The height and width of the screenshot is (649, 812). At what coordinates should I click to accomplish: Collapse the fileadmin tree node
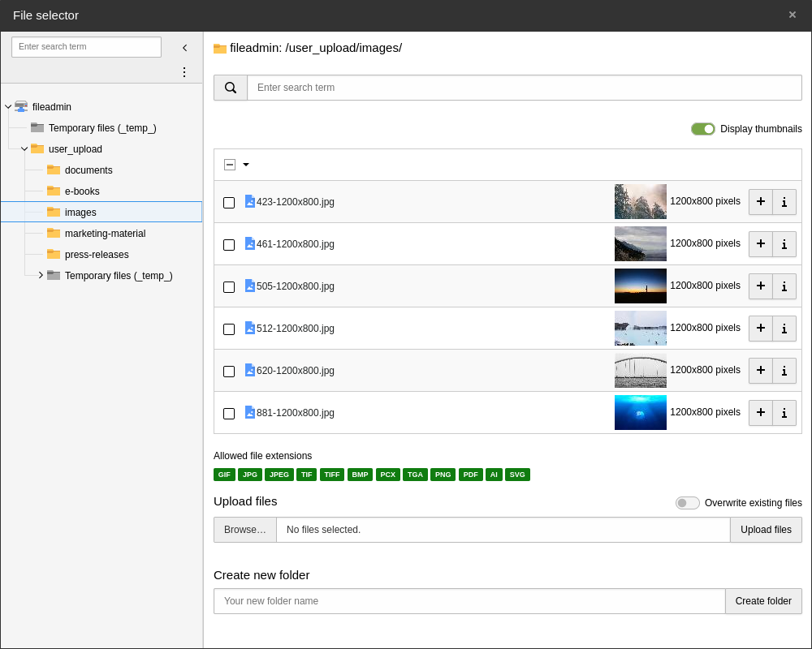(x=8, y=106)
